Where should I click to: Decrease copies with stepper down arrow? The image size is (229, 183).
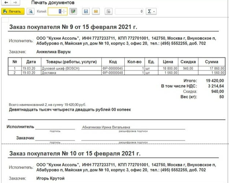pos(64,13)
